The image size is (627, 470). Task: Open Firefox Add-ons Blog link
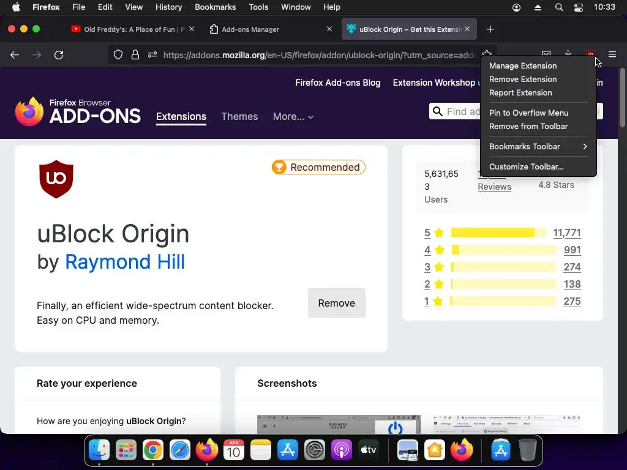tap(338, 83)
